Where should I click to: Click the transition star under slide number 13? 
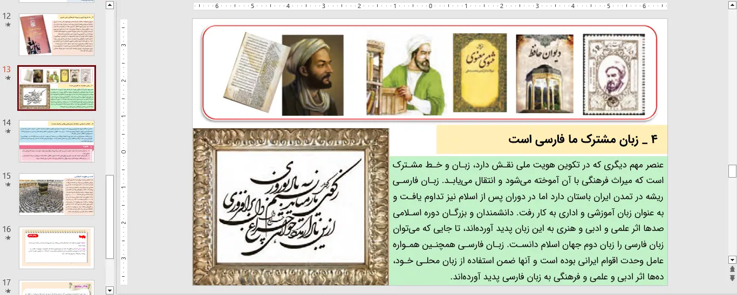tap(8, 78)
